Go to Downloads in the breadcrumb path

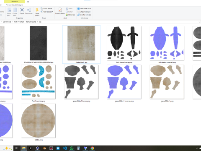pos(7,22)
